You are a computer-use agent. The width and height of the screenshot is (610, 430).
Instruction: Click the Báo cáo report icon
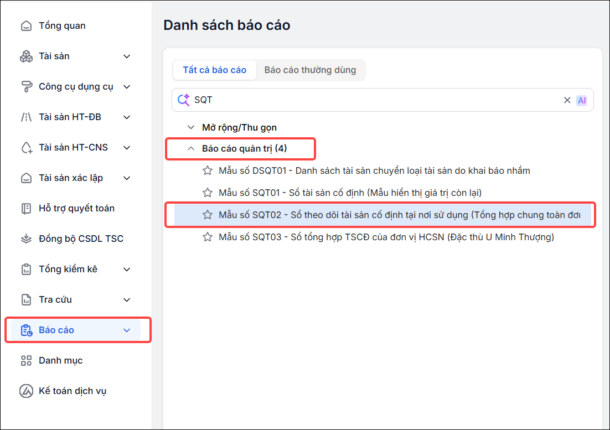[x=26, y=330]
